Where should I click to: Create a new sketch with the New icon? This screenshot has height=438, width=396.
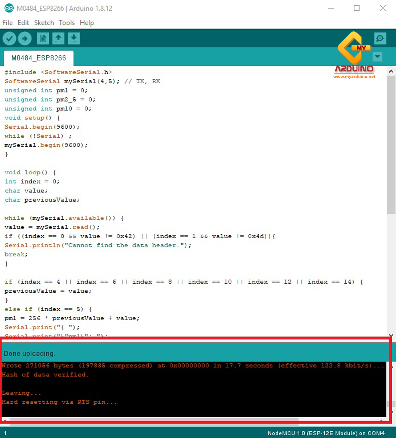tap(43, 39)
